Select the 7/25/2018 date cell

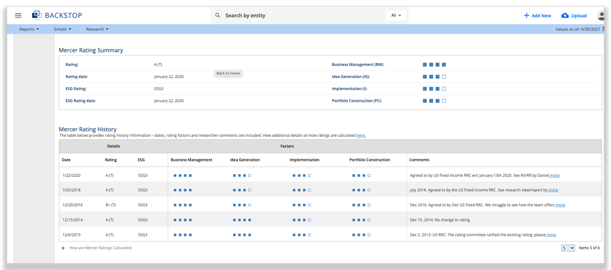pyautogui.click(x=71, y=190)
